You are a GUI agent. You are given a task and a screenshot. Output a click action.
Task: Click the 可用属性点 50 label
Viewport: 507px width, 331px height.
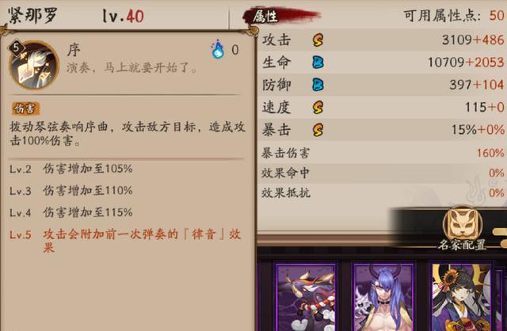click(x=454, y=15)
